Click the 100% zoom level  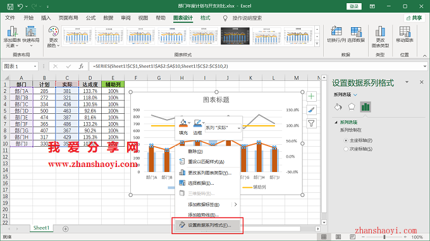[x=417, y=237]
